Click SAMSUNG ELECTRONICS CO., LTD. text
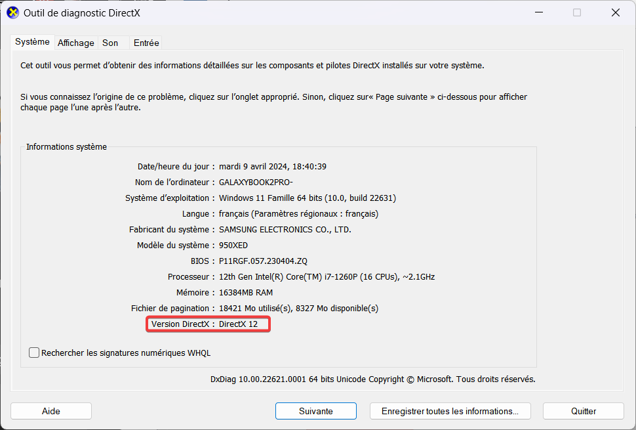This screenshot has width=636, height=430. point(285,230)
